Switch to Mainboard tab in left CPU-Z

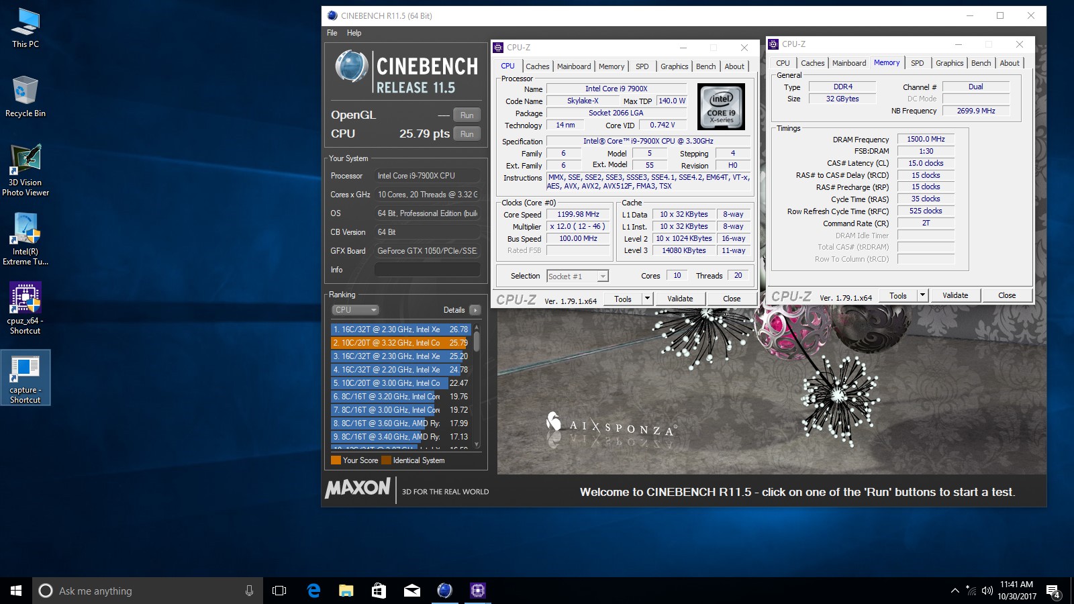tap(574, 66)
